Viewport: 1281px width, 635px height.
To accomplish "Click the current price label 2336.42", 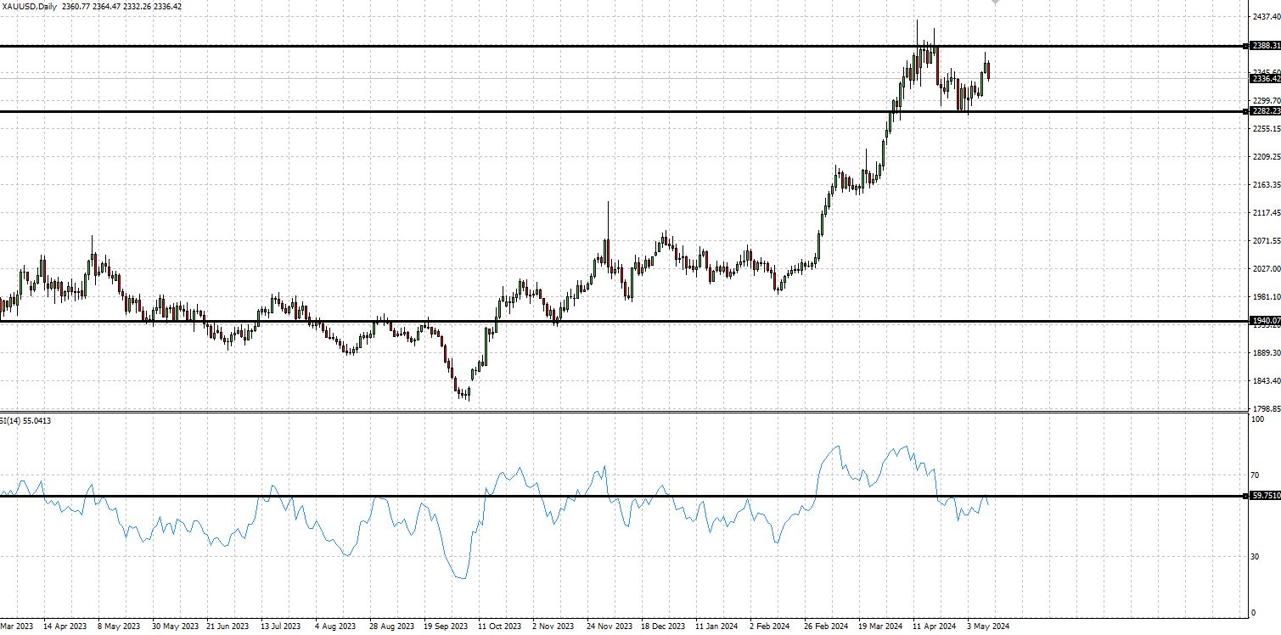I will click(x=1265, y=79).
